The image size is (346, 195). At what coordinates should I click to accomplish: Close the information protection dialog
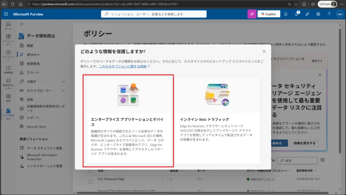pyautogui.click(x=264, y=52)
